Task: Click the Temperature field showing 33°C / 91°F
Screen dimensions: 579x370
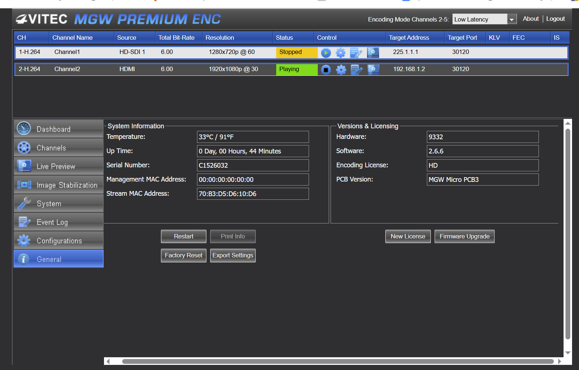Action: click(x=253, y=137)
